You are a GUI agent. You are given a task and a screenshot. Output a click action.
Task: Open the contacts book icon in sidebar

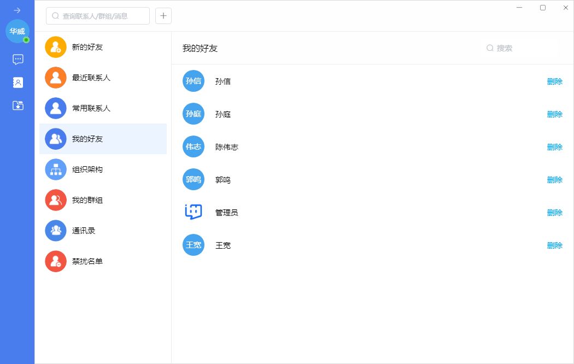pyautogui.click(x=17, y=83)
